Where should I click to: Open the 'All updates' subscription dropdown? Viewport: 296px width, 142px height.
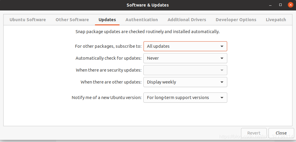click(x=185, y=46)
